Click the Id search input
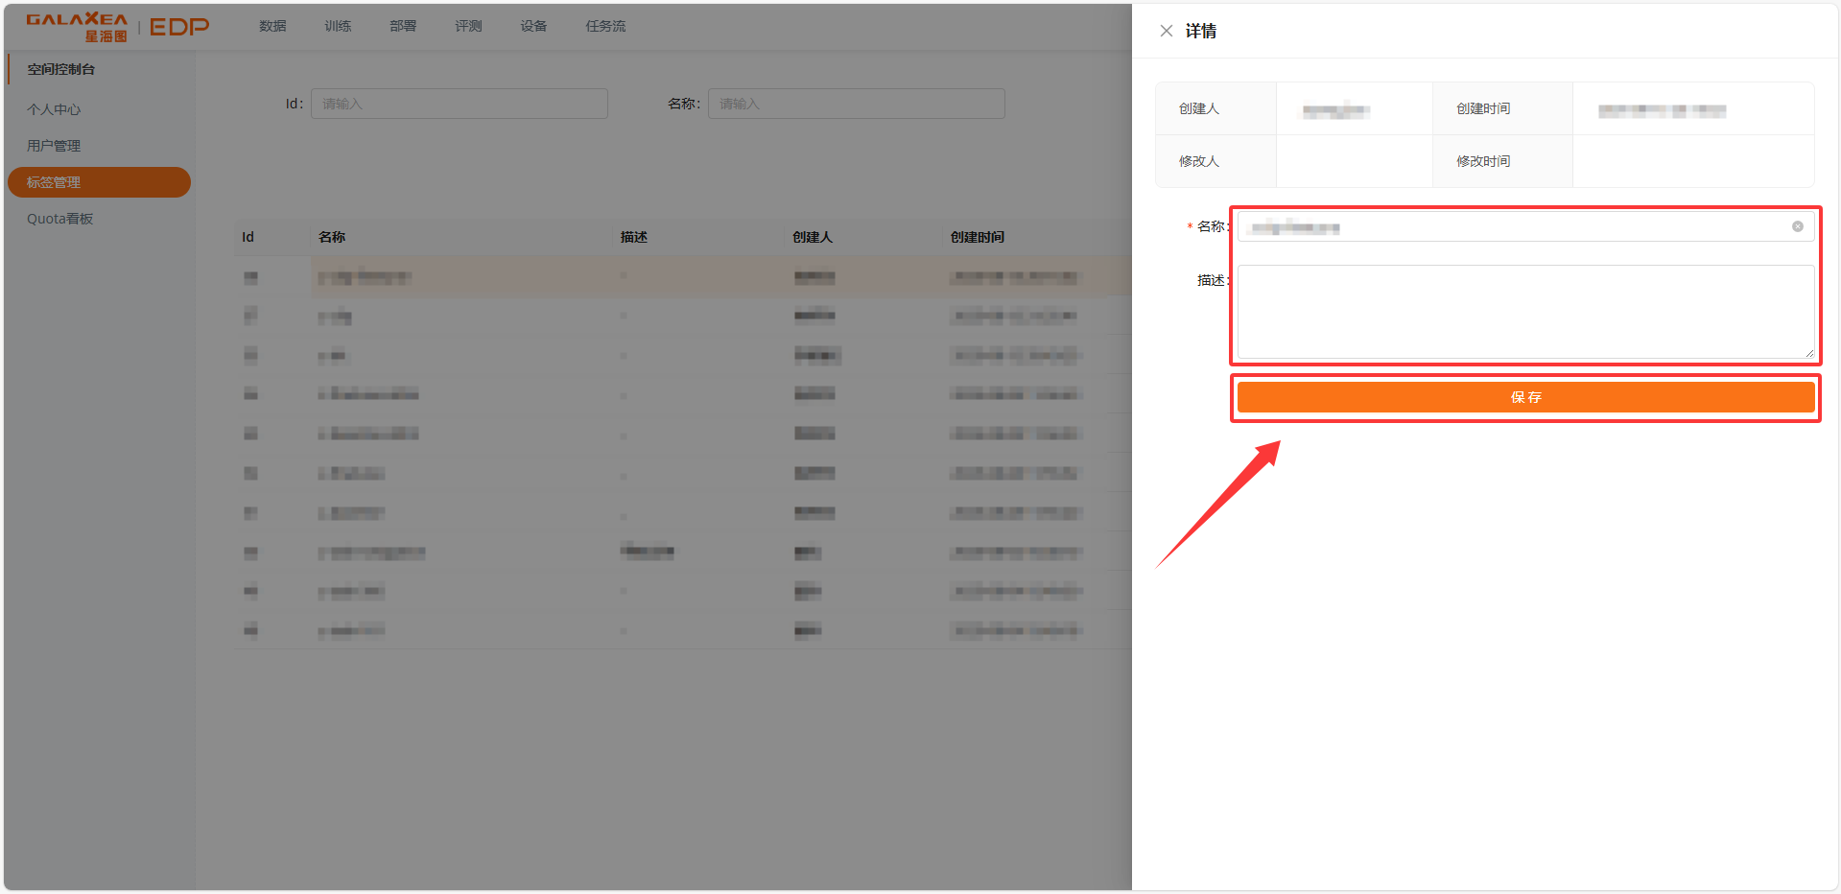Viewport: 1841px width, 894px height. [x=459, y=103]
